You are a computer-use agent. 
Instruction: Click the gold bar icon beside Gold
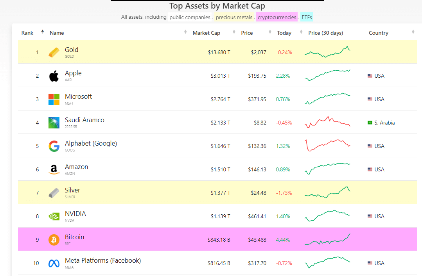click(x=54, y=52)
